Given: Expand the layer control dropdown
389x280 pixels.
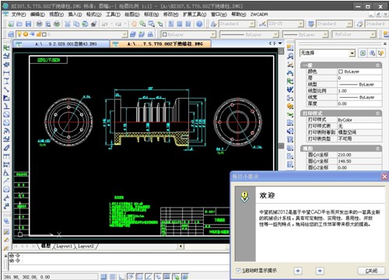Looking at the screenshot, I should click(72, 34).
